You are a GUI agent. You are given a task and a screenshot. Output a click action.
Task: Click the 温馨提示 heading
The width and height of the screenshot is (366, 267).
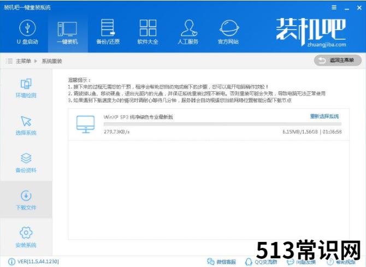click(x=79, y=80)
